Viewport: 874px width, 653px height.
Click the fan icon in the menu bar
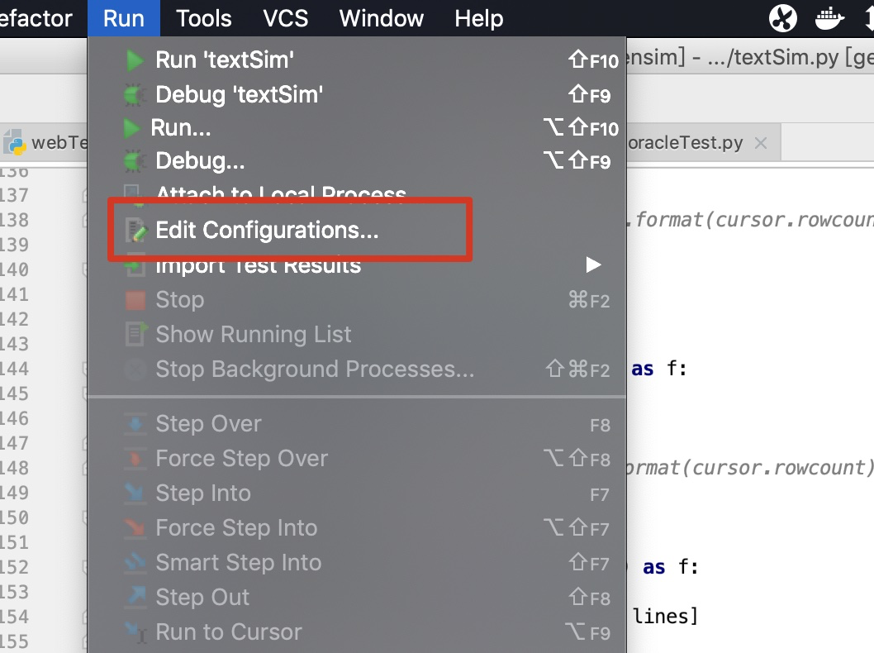point(781,18)
